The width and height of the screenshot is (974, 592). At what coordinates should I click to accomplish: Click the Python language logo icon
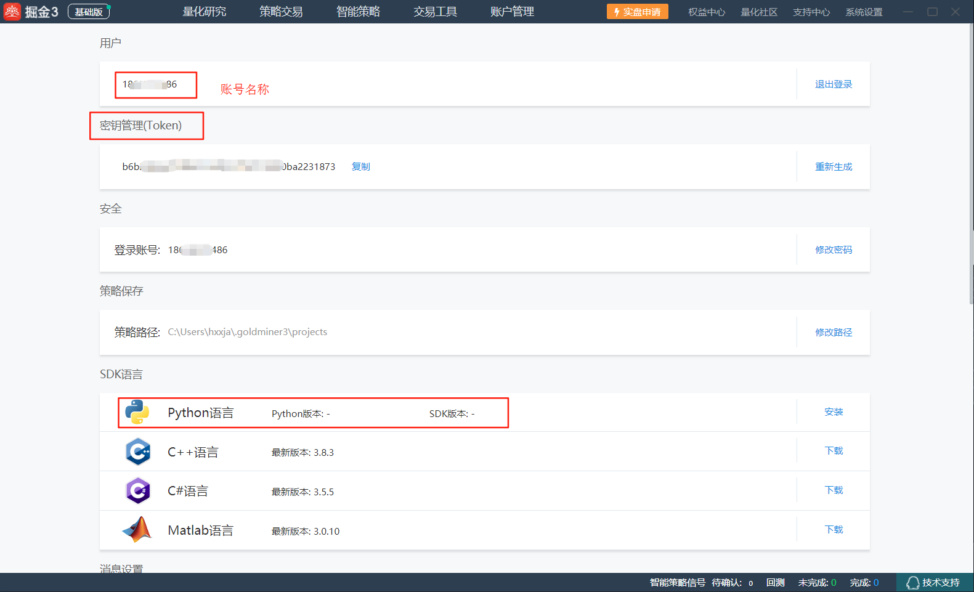click(x=137, y=412)
